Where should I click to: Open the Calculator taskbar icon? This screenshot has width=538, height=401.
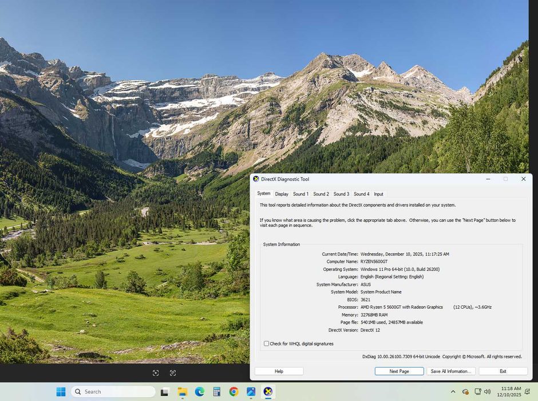coord(216,392)
